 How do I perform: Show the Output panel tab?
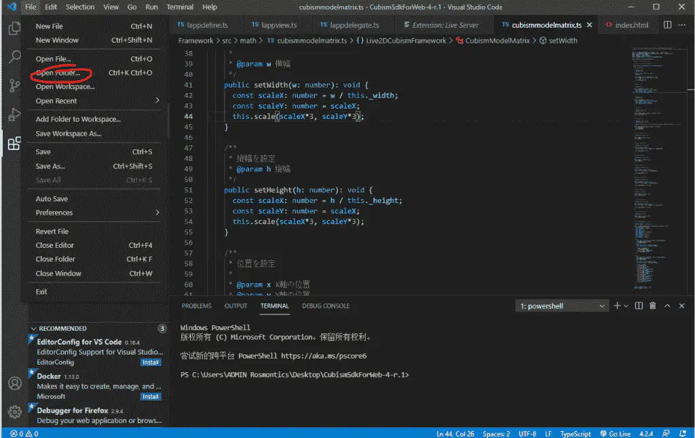[236, 306]
